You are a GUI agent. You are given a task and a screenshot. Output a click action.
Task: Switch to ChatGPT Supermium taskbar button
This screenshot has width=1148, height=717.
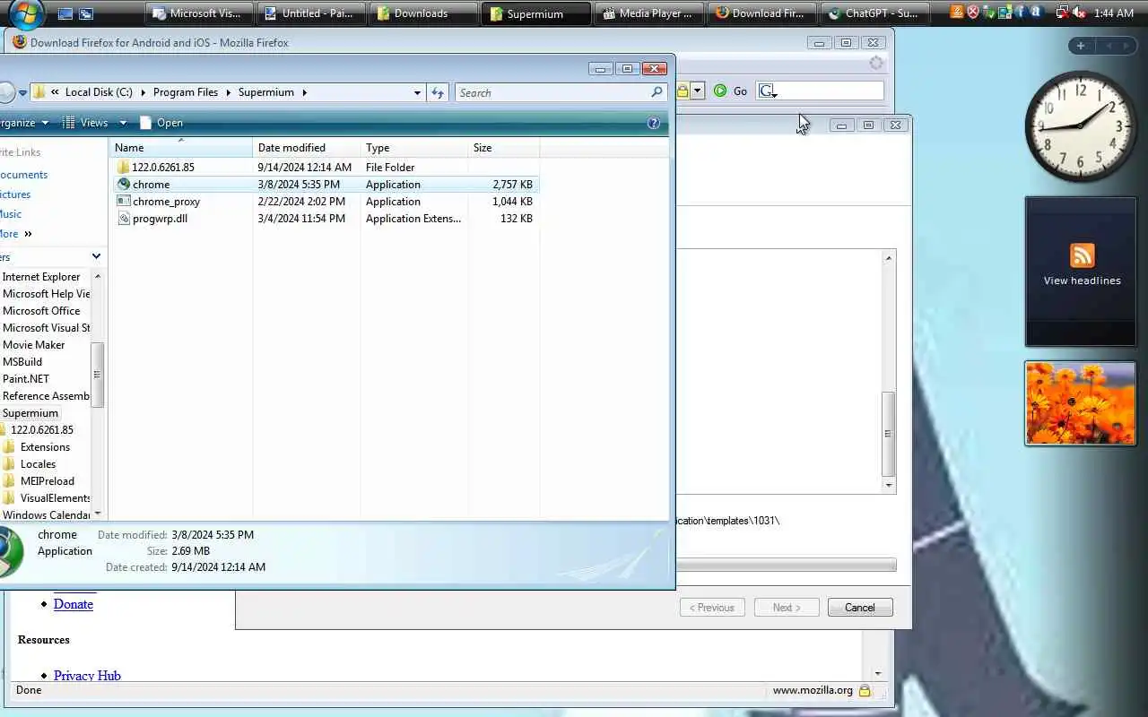coord(874,13)
